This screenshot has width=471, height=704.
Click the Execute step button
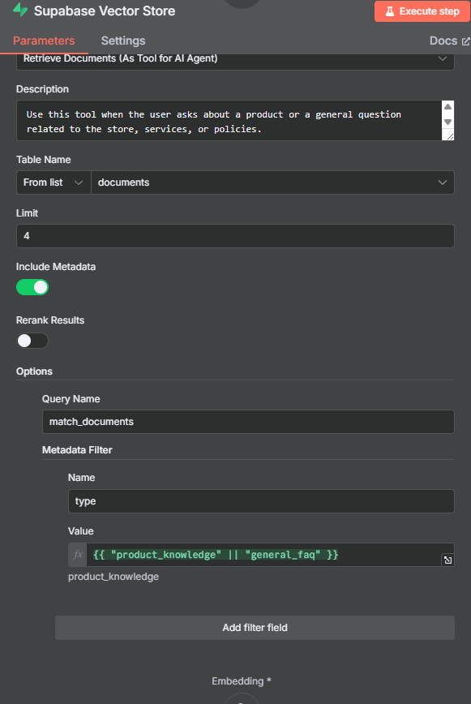pyautogui.click(x=422, y=11)
